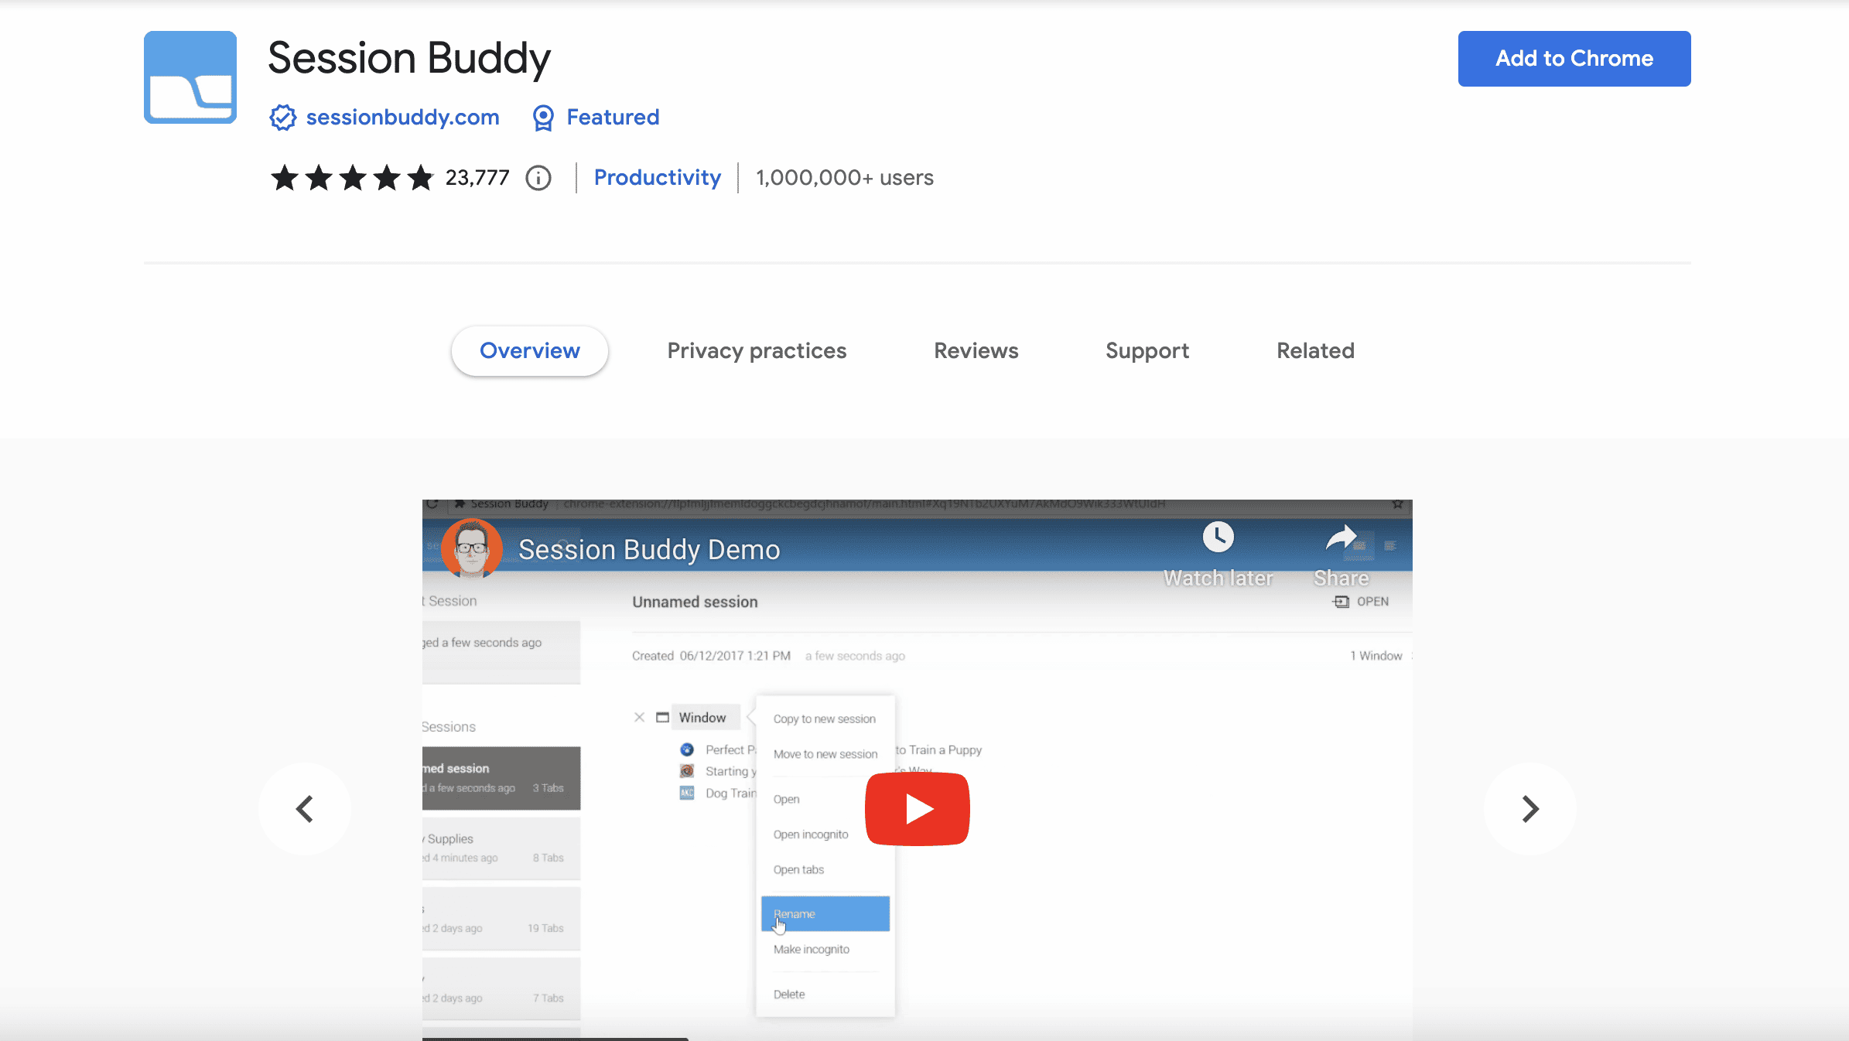The image size is (1849, 1041).
Task: Click the 23,777 ratings count
Action: pyautogui.click(x=477, y=178)
